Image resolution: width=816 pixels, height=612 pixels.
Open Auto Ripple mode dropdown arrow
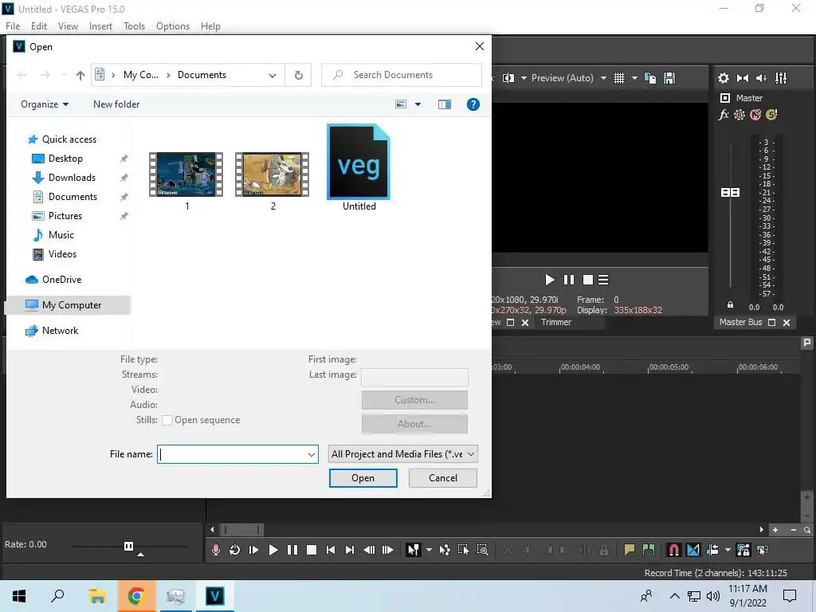[728, 550]
